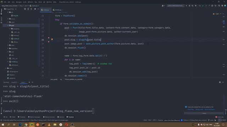This screenshot has width=227, height=127.
Task: Open Project panel gear options
Action: pos(35,9)
